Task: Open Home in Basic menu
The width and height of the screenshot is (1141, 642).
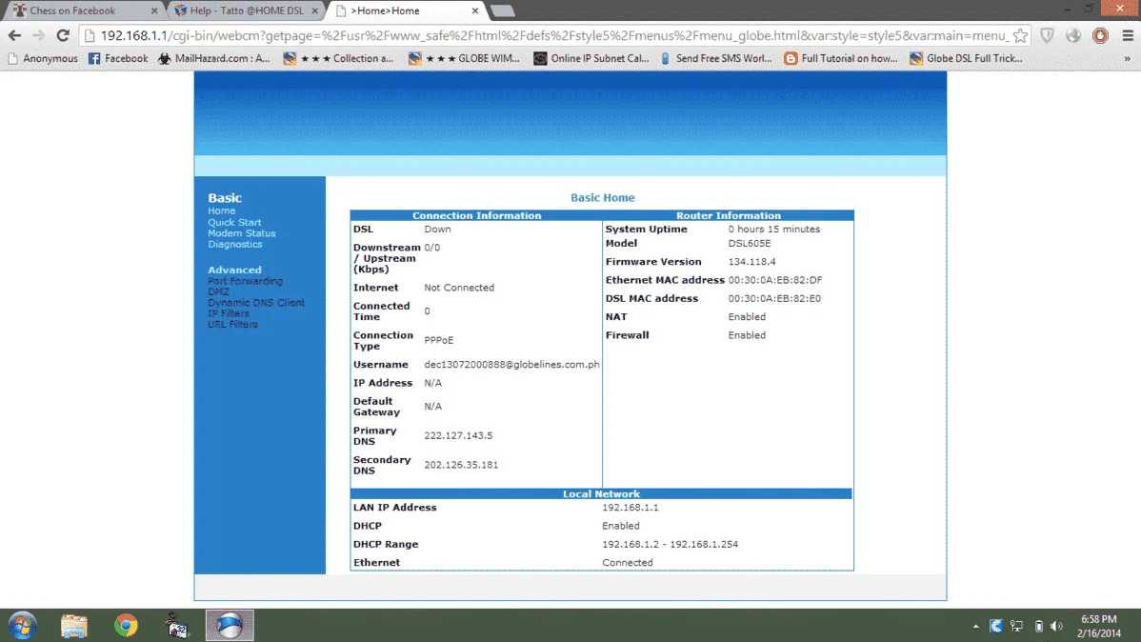Action: tap(221, 211)
